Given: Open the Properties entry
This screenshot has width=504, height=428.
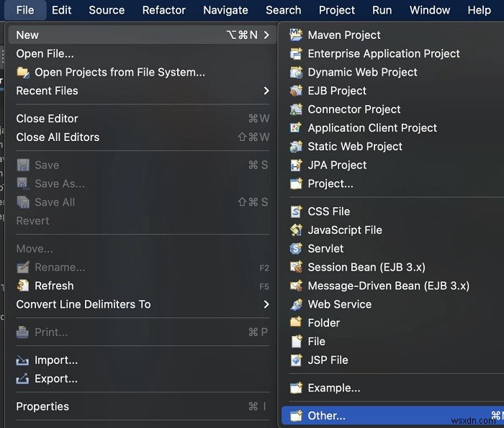Looking at the screenshot, I should 42,406.
